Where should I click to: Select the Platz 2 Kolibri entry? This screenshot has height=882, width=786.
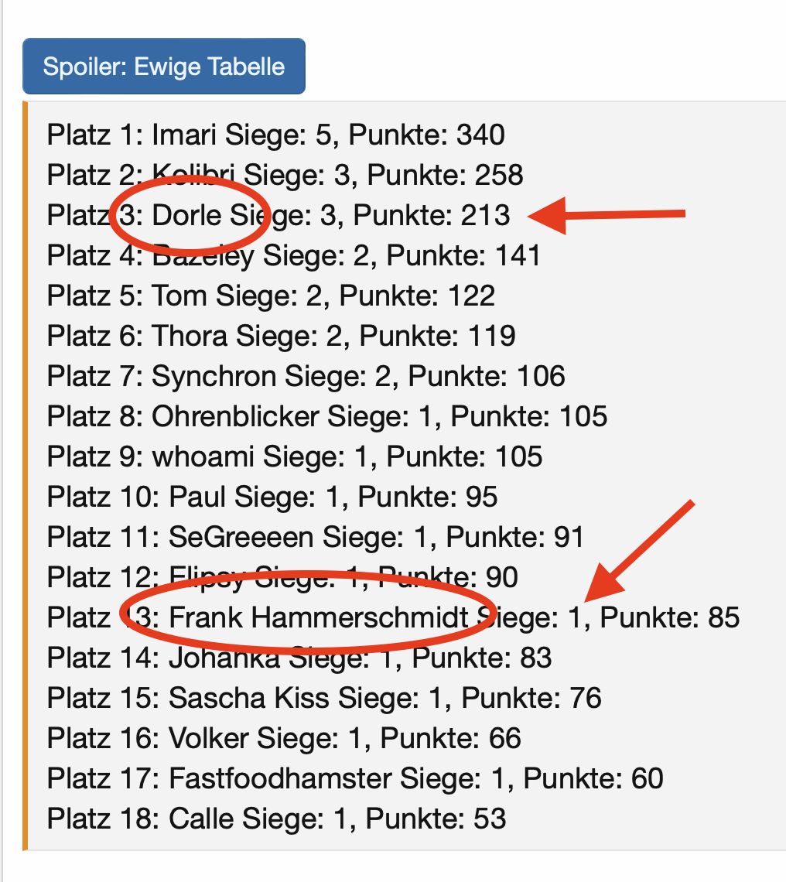[285, 175]
